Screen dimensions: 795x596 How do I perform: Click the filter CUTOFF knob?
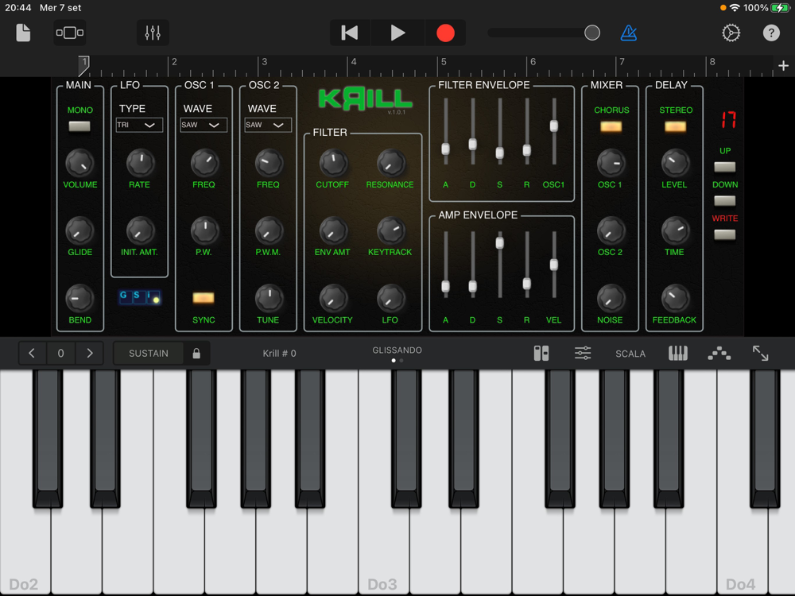[x=333, y=163]
